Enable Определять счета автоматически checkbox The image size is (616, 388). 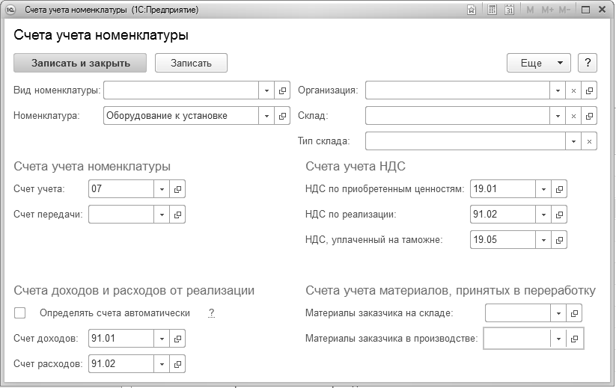coord(20,313)
